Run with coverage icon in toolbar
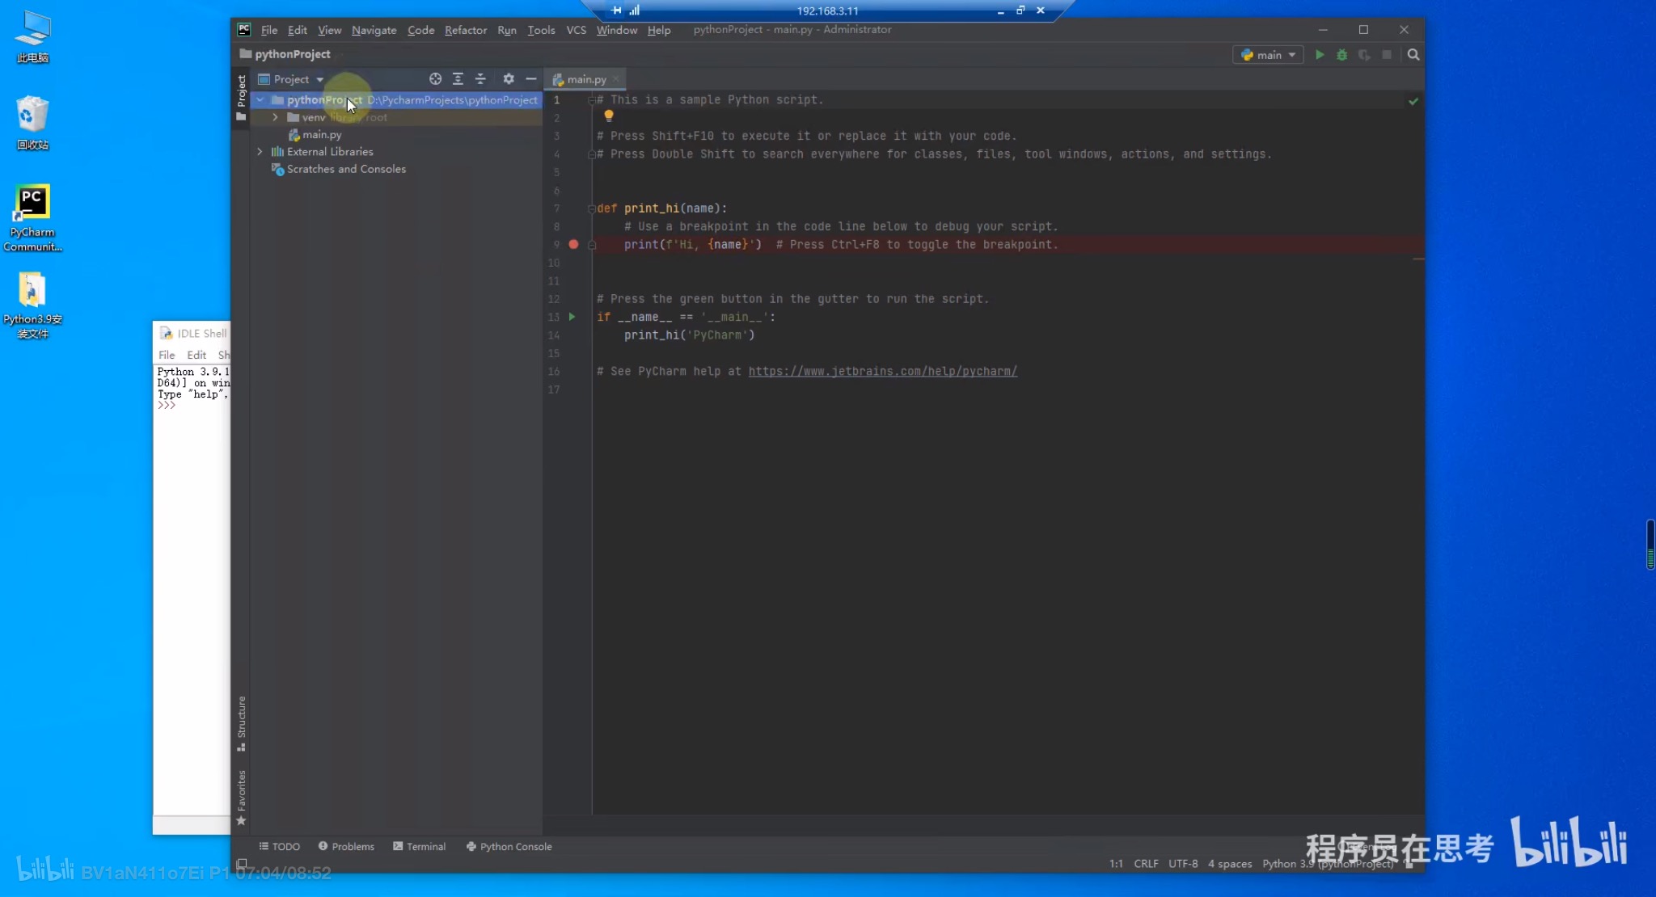Screen dimensions: 1656x897 (x=1364, y=55)
